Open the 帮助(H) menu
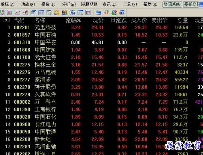203x155 pixels. [150, 5]
